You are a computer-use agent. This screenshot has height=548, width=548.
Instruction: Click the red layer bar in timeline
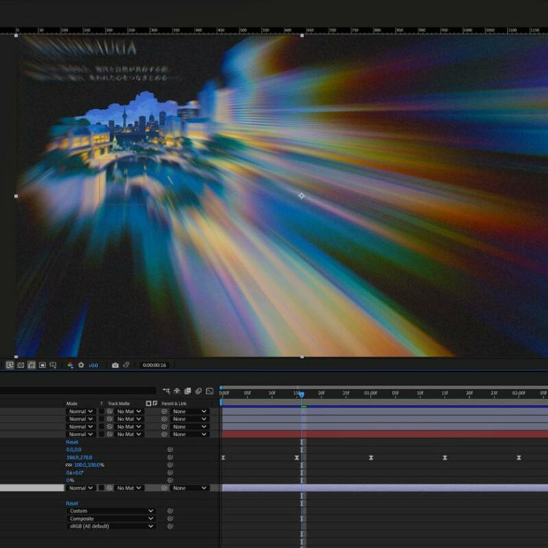click(x=385, y=434)
